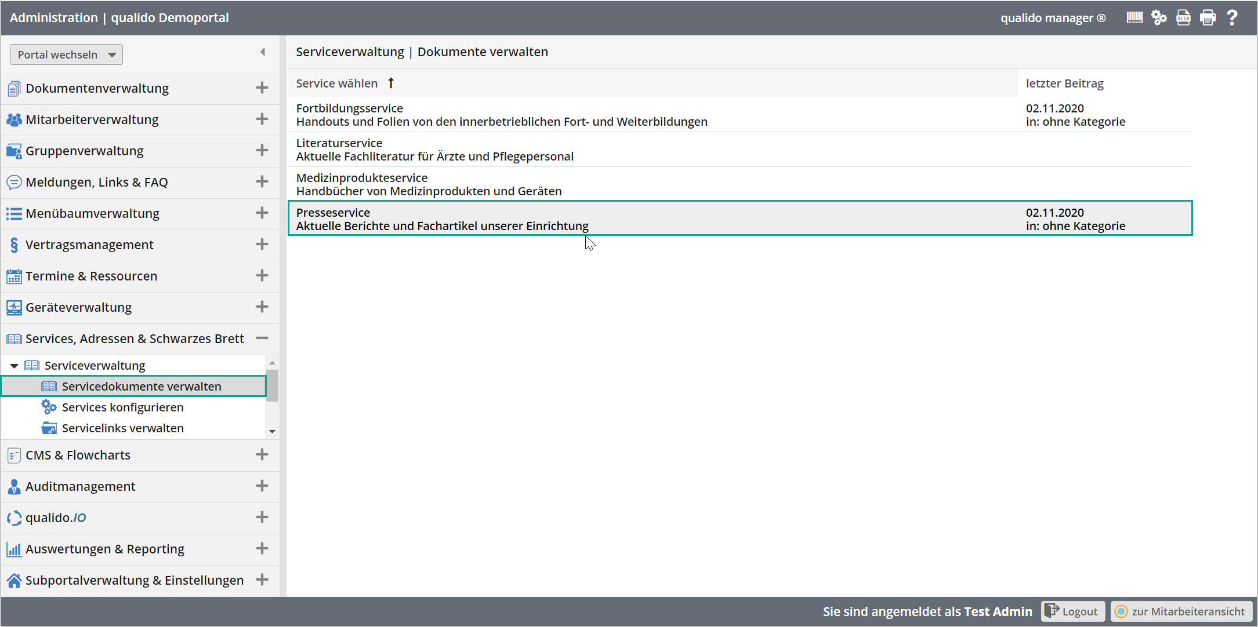Collapse the sidebar with the left arrow

pyautogui.click(x=263, y=52)
